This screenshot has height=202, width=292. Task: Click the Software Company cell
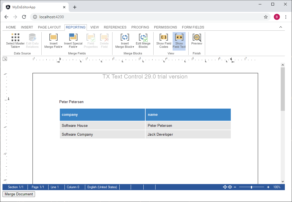[x=102, y=134]
